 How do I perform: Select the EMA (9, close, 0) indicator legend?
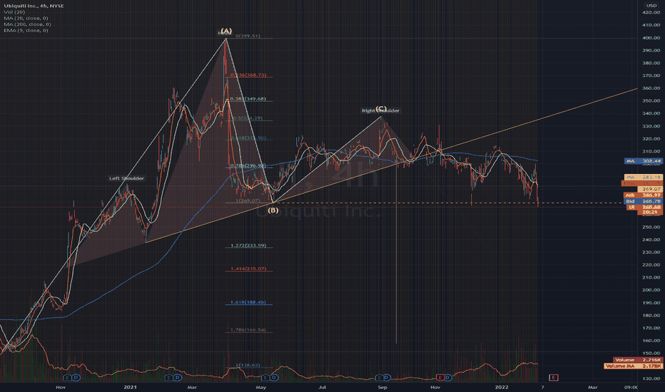click(x=26, y=30)
